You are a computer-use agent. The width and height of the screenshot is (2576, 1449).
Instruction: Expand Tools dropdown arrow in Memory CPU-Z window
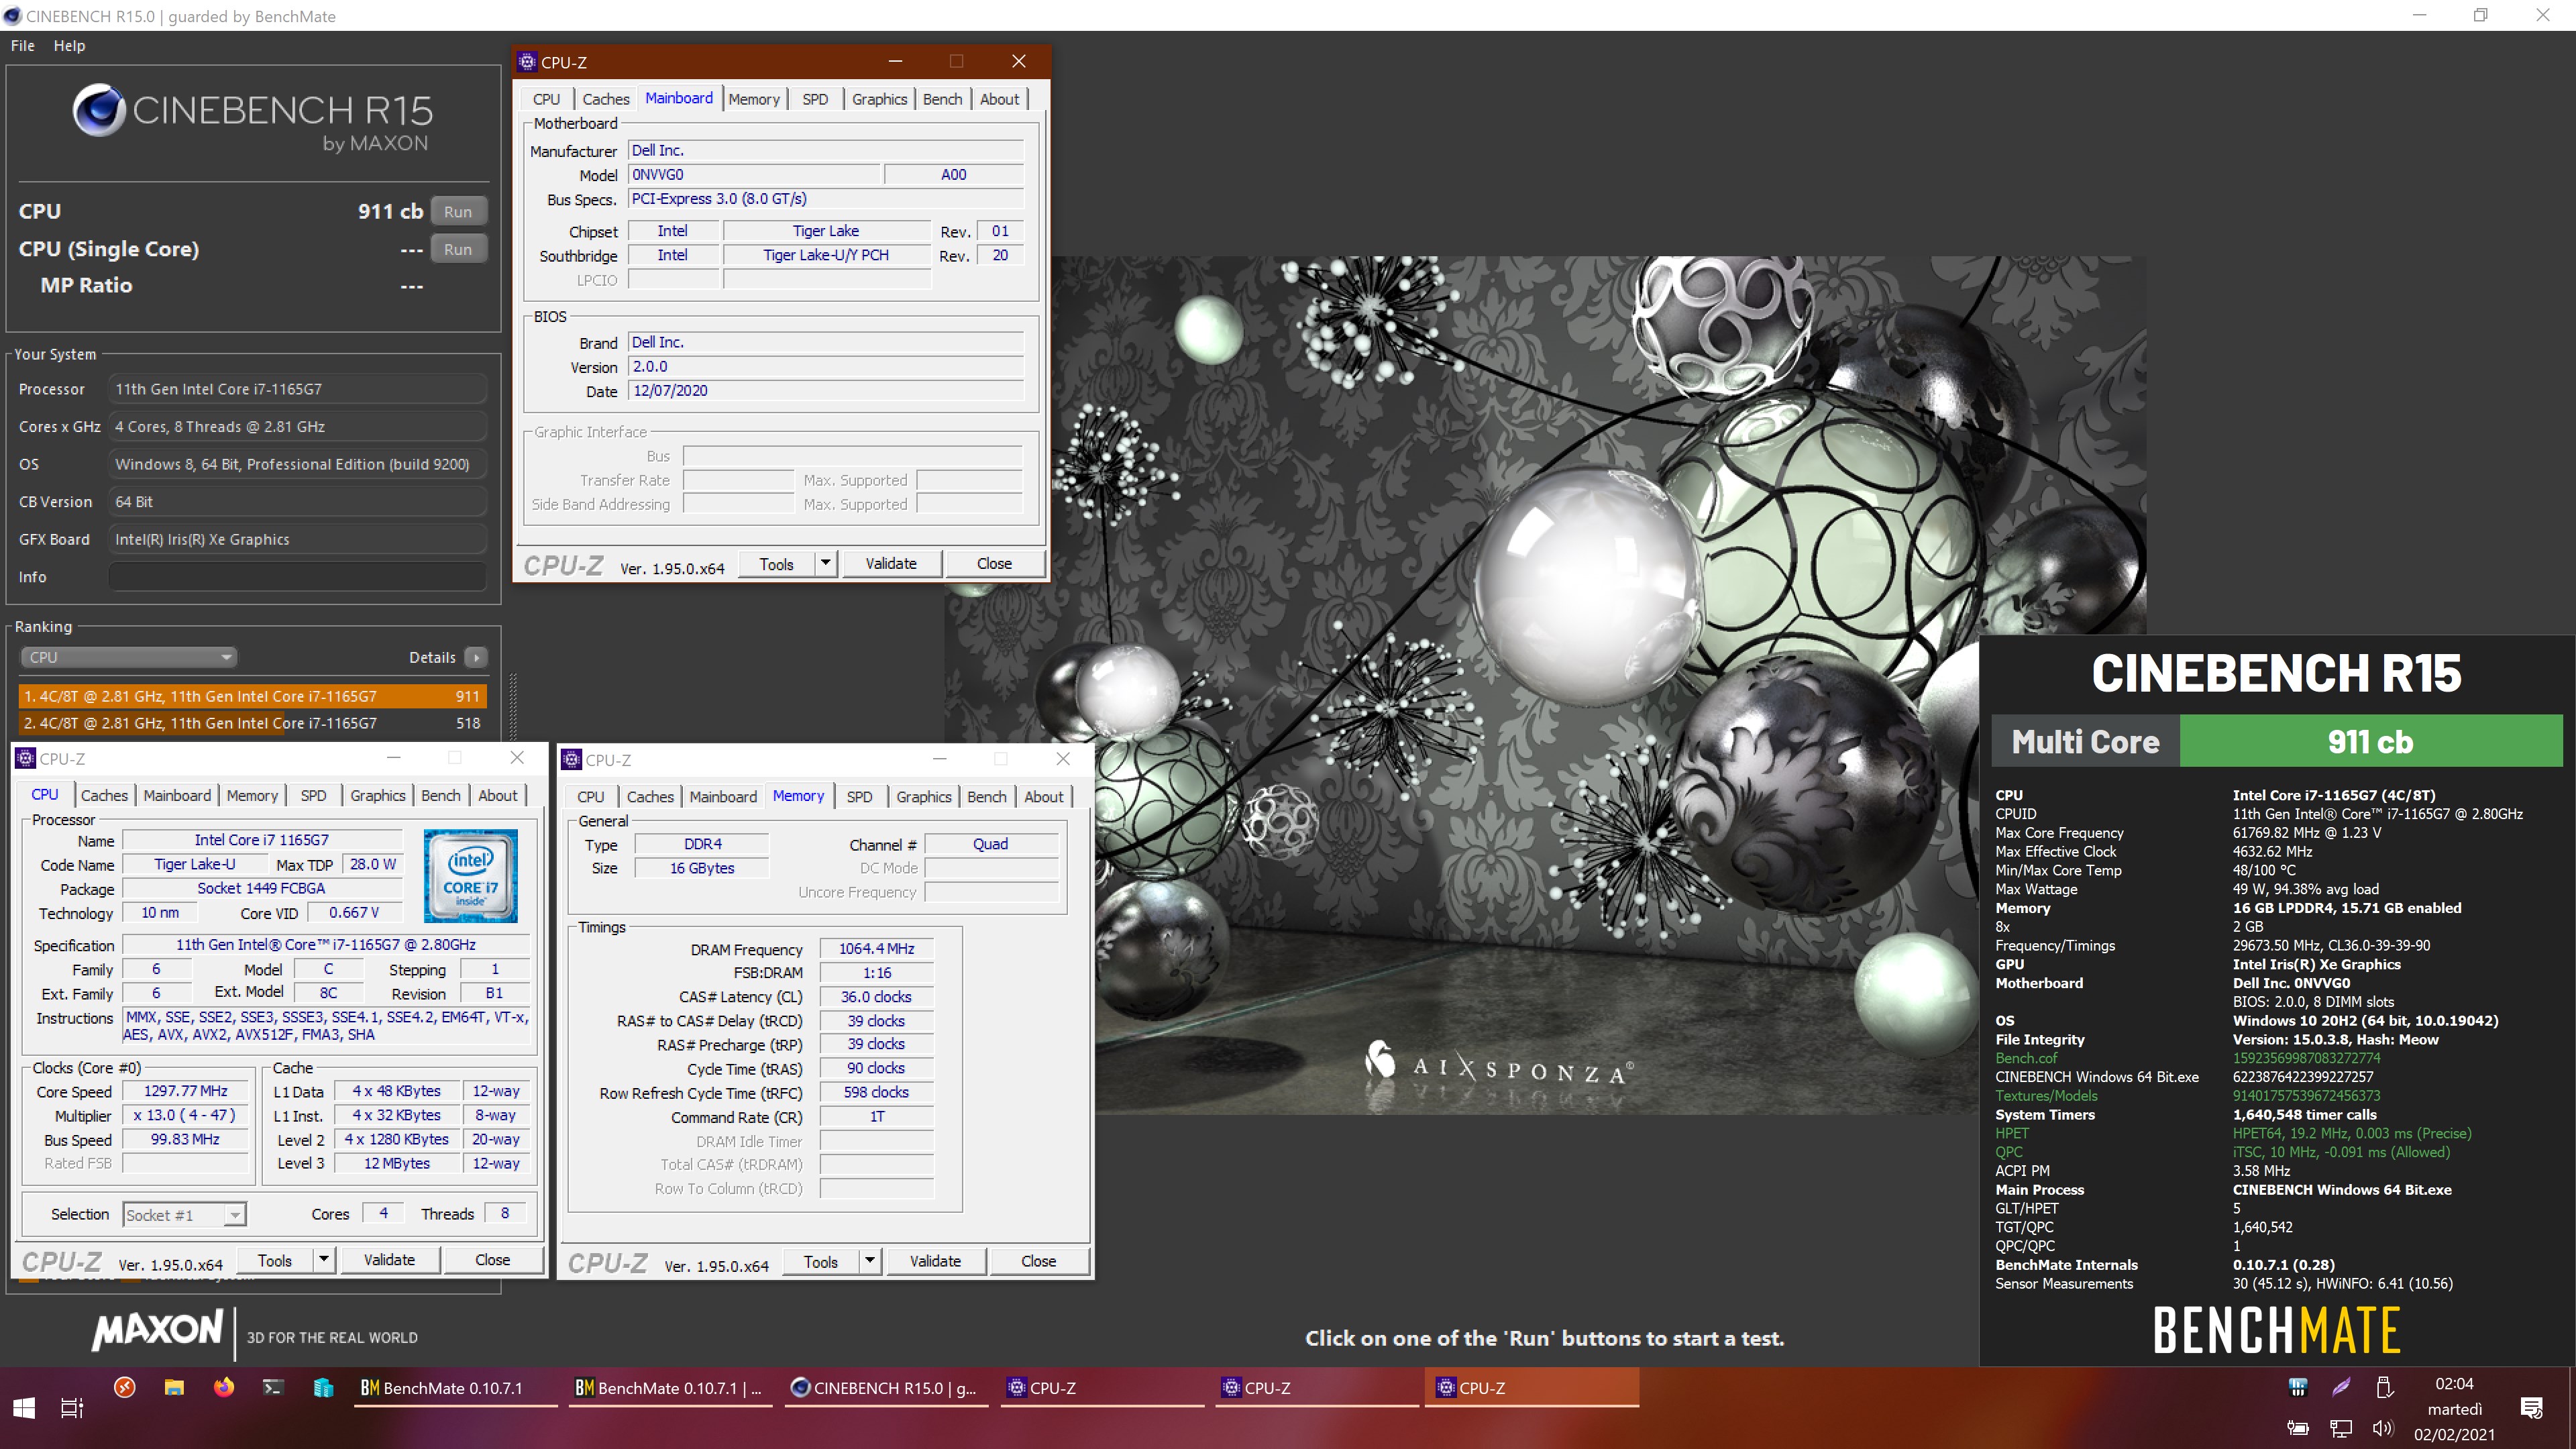[870, 1262]
